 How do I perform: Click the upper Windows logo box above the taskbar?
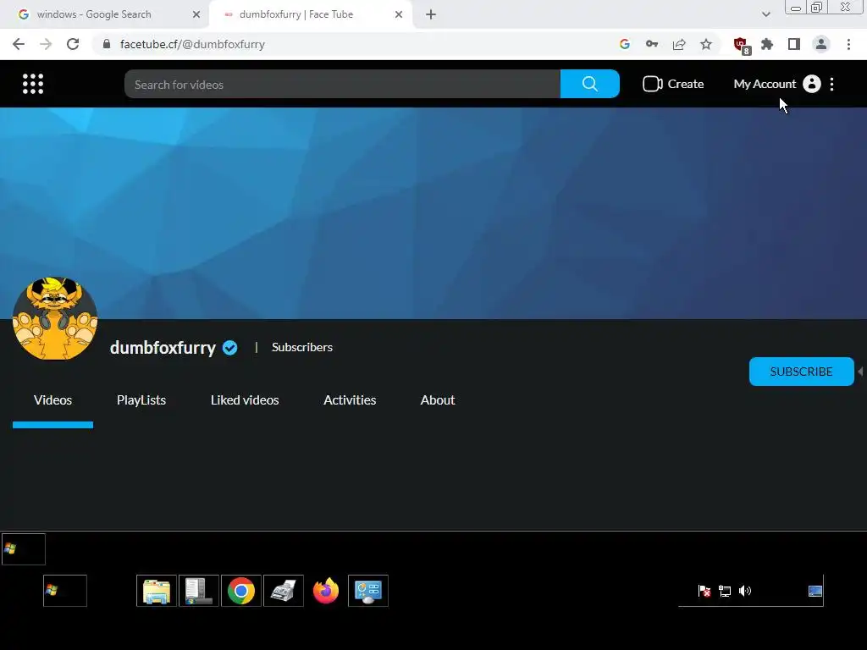pos(23,548)
